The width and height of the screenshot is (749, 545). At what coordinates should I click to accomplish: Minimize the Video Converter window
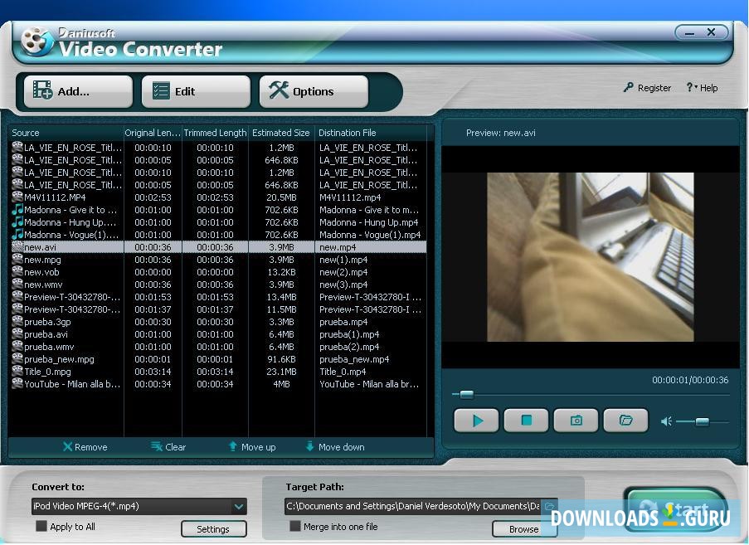point(689,33)
